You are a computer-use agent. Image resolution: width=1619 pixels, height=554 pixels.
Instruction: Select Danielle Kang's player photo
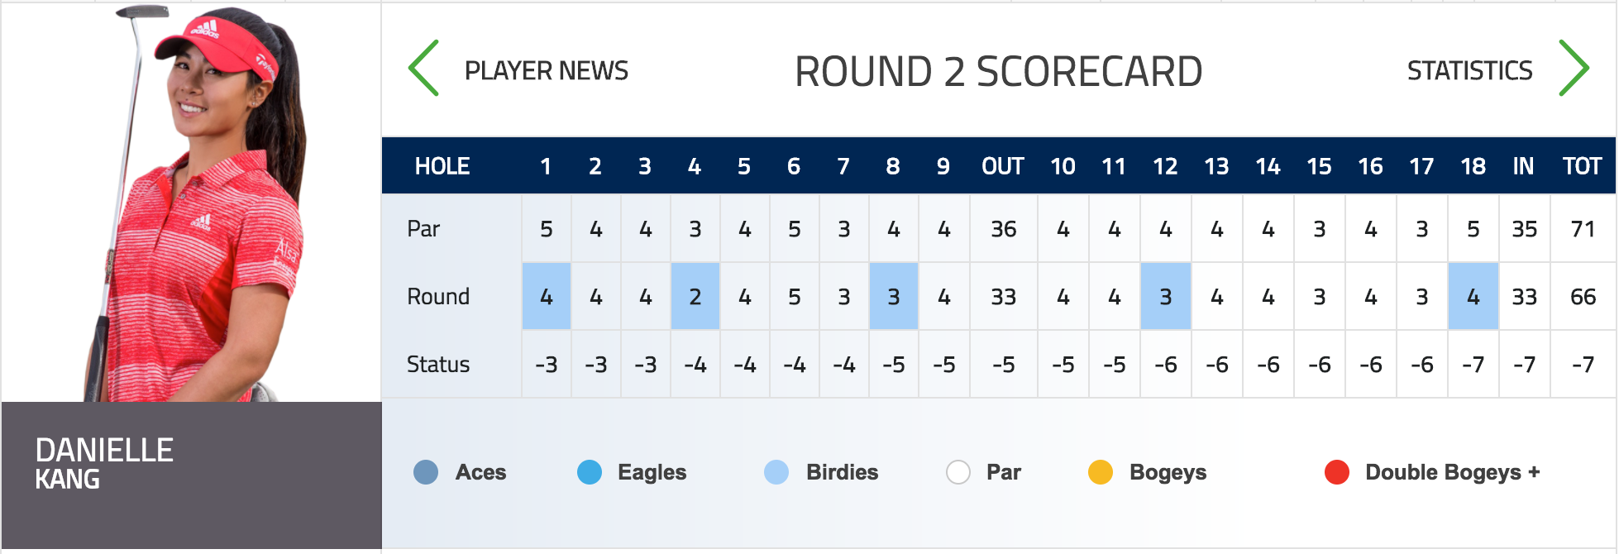[192, 203]
